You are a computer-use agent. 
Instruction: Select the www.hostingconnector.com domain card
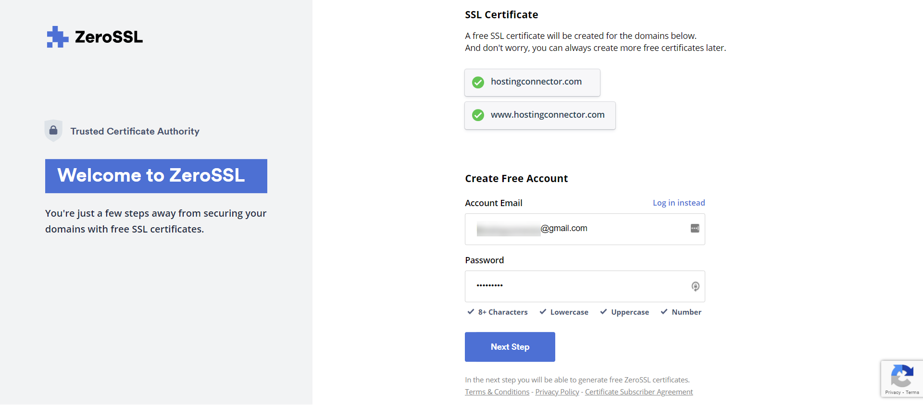click(540, 115)
